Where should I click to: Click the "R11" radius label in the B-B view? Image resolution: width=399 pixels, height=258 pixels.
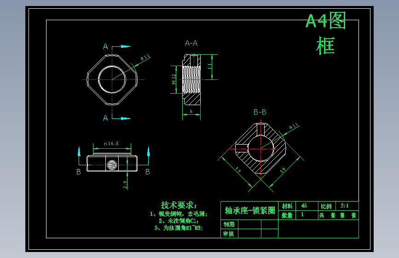(x=294, y=126)
